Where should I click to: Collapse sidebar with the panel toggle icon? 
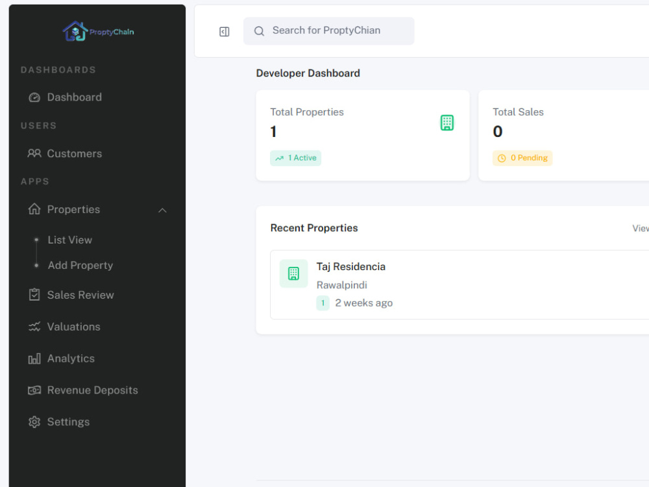point(225,31)
